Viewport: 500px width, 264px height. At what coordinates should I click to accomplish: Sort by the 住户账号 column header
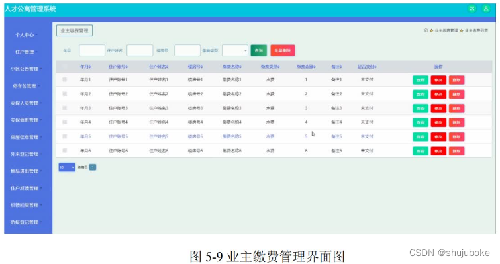[118, 67]
